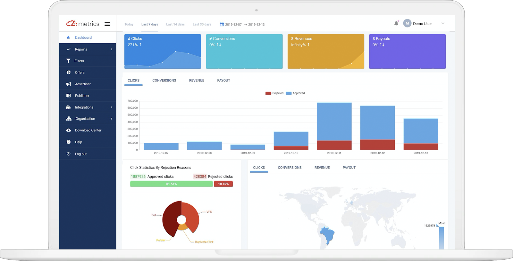Switch to the CONVERSIONS chart tab

tap(164, 81)
